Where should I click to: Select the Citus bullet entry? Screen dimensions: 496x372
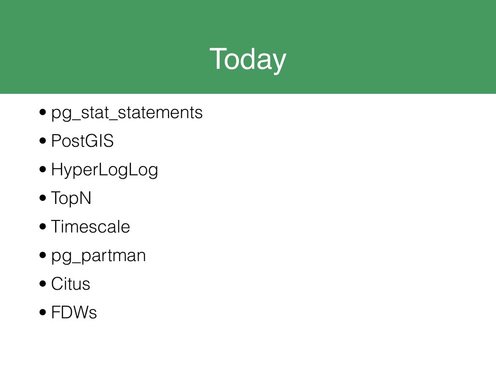pyautogui.click(x=71, y=284)
